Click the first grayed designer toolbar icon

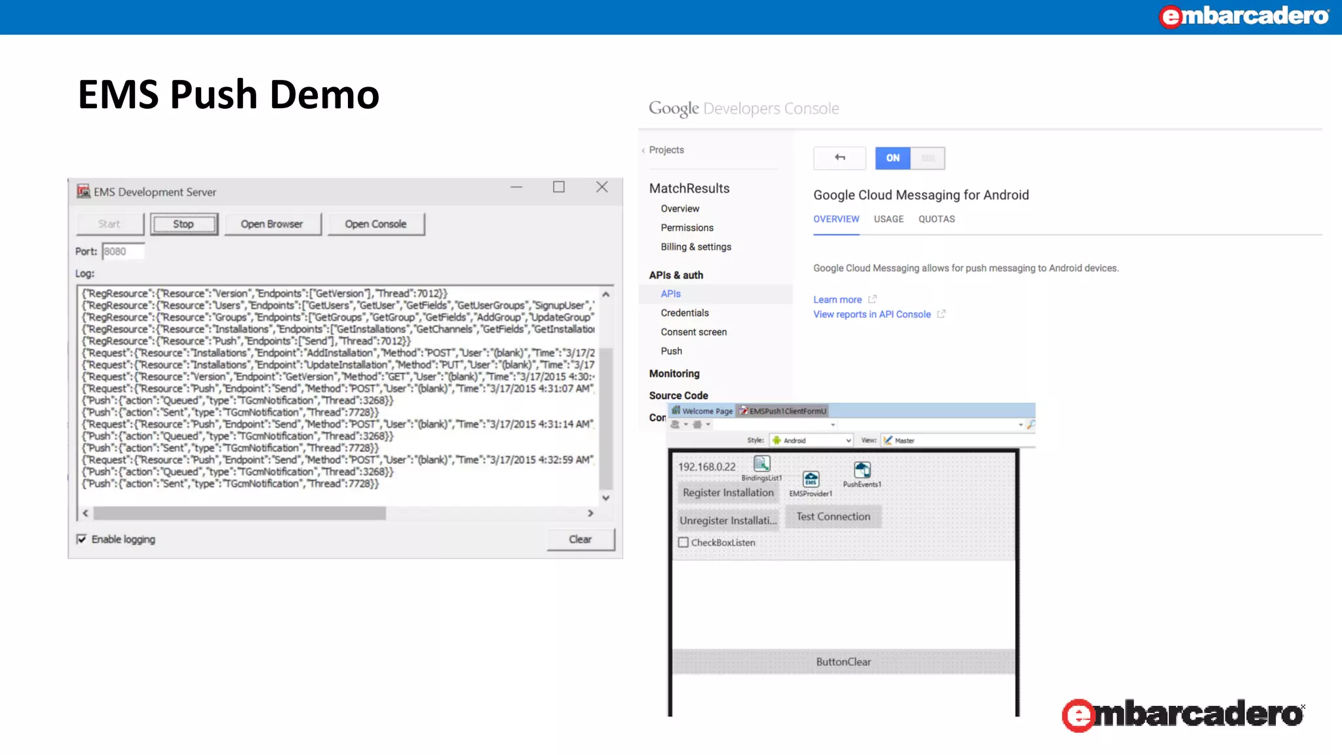pos(676,425)
